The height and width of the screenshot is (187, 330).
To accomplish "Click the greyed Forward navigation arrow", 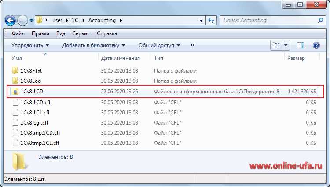I will [x=22, y=20].
